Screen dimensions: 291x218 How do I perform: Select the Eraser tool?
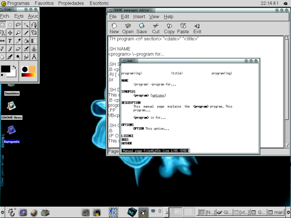click(18, 49)
